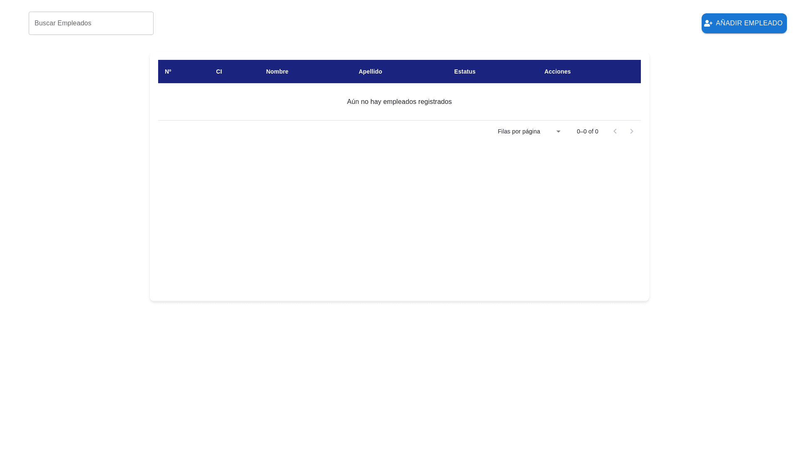Sort by the Nombre column header
Viewport: 799px width, 449px height.
tap(277, 72)
